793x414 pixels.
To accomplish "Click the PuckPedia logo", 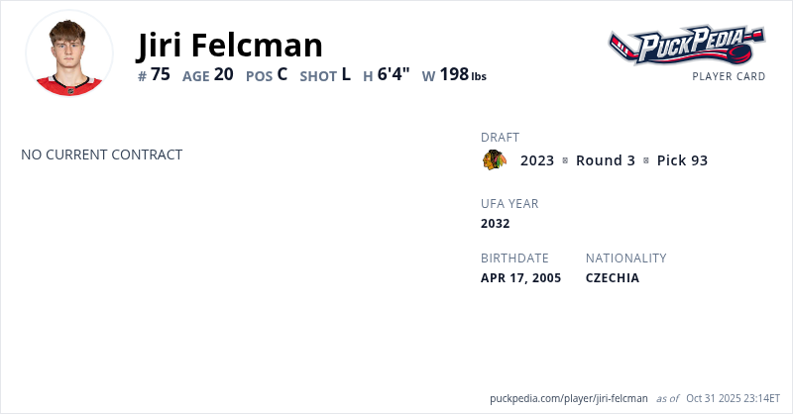I will [x=687, y=46].
